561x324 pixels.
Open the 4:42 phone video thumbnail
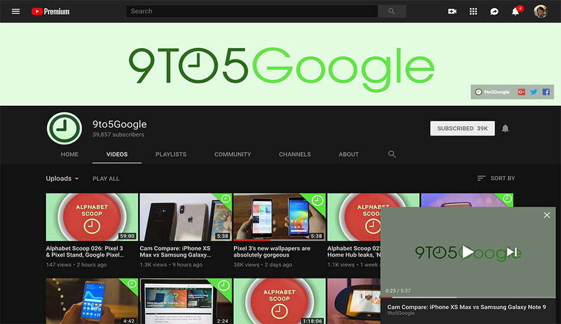(92, 301)
